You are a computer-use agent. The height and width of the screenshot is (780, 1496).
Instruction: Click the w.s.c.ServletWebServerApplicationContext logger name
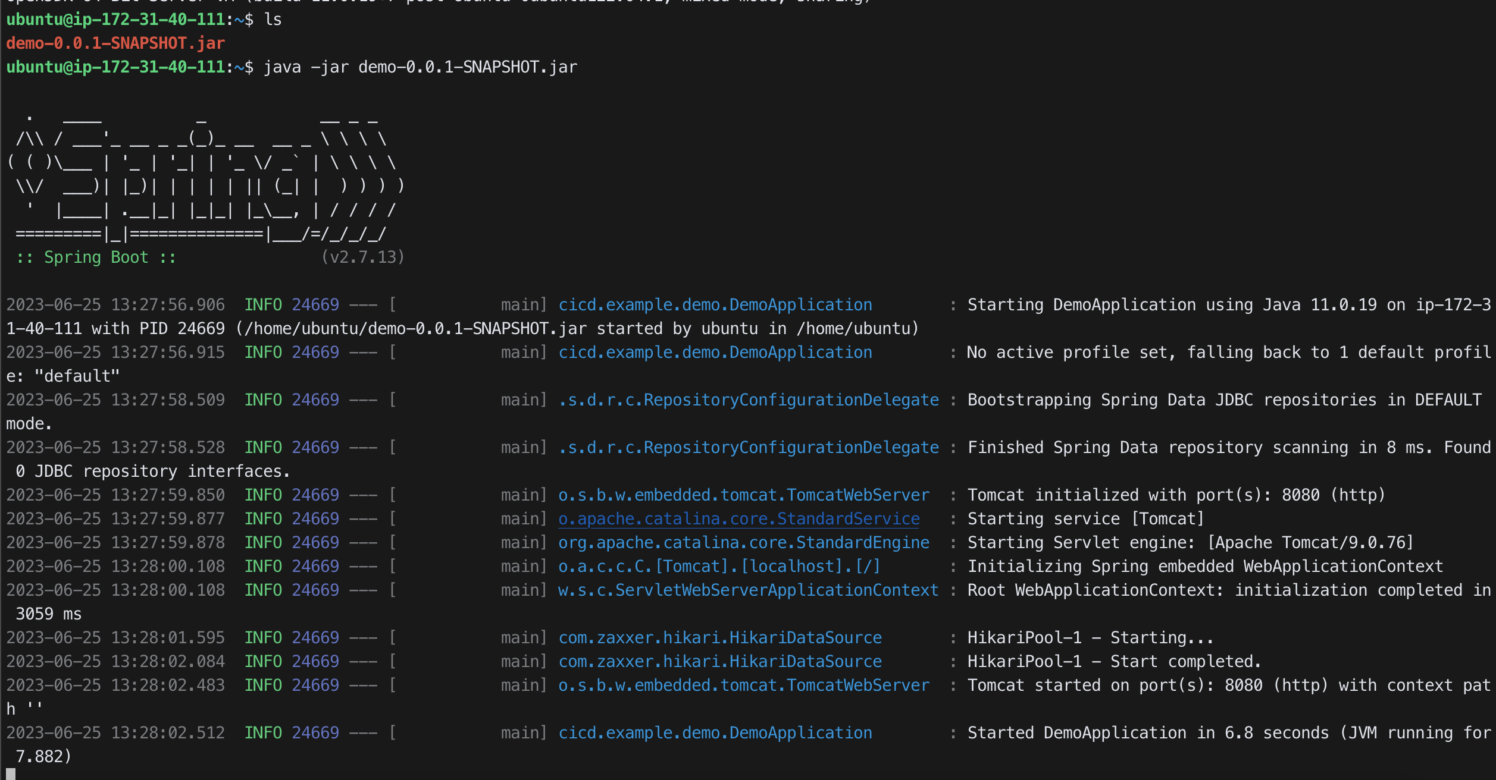tap(748, 590)
